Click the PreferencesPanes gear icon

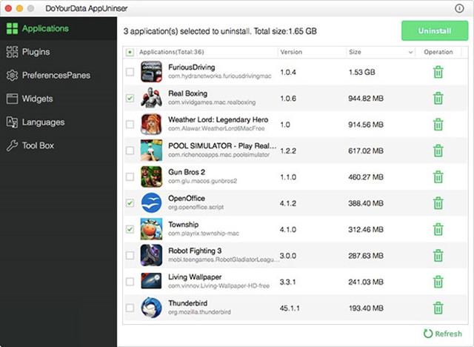(x=12, y=75)
